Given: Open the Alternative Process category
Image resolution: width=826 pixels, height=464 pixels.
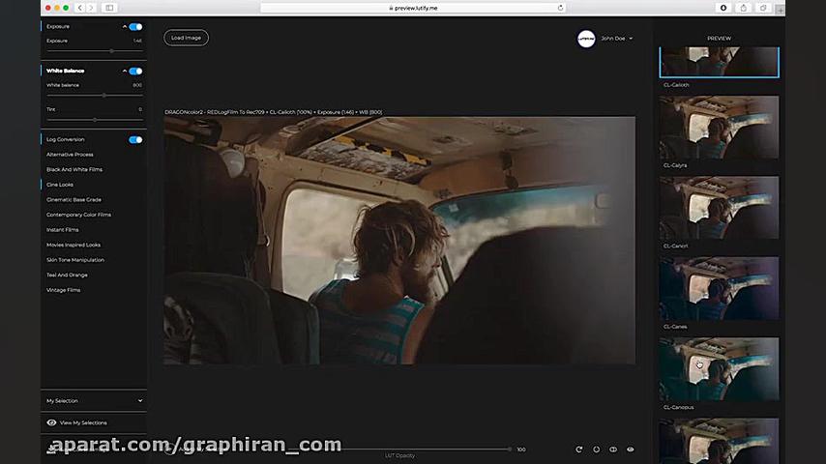Looking at the screenshot, I should [70, 155].
